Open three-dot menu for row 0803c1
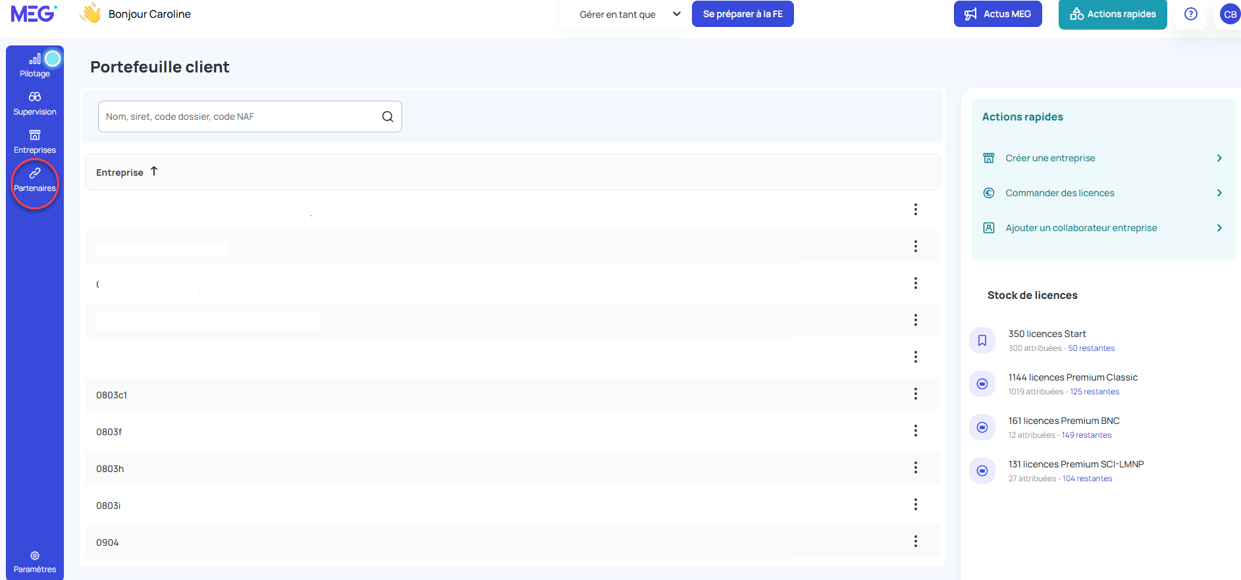 [915, 394]
